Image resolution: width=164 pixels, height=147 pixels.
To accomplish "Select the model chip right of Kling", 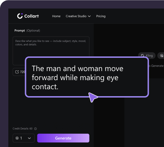I will coord(161,56).
